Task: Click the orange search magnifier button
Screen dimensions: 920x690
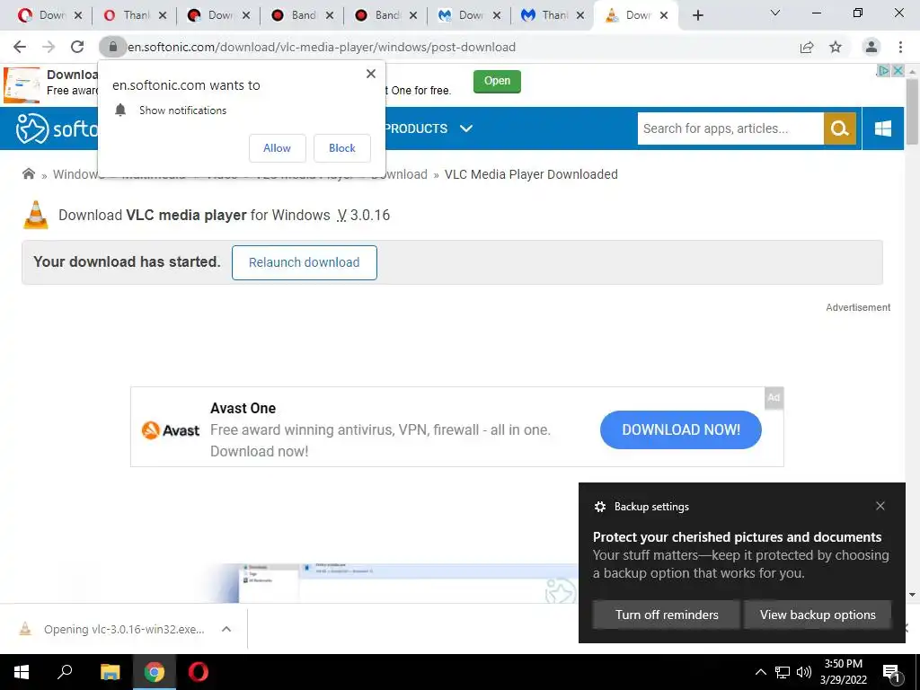Action: (x=840, y=128)
